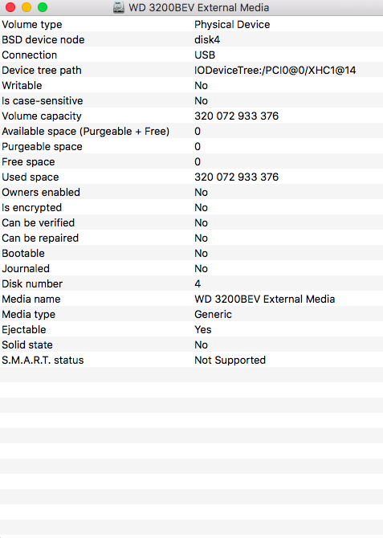Select the Volume type row
The width and height of the screenshot is (383, 538).
(191, 24)
